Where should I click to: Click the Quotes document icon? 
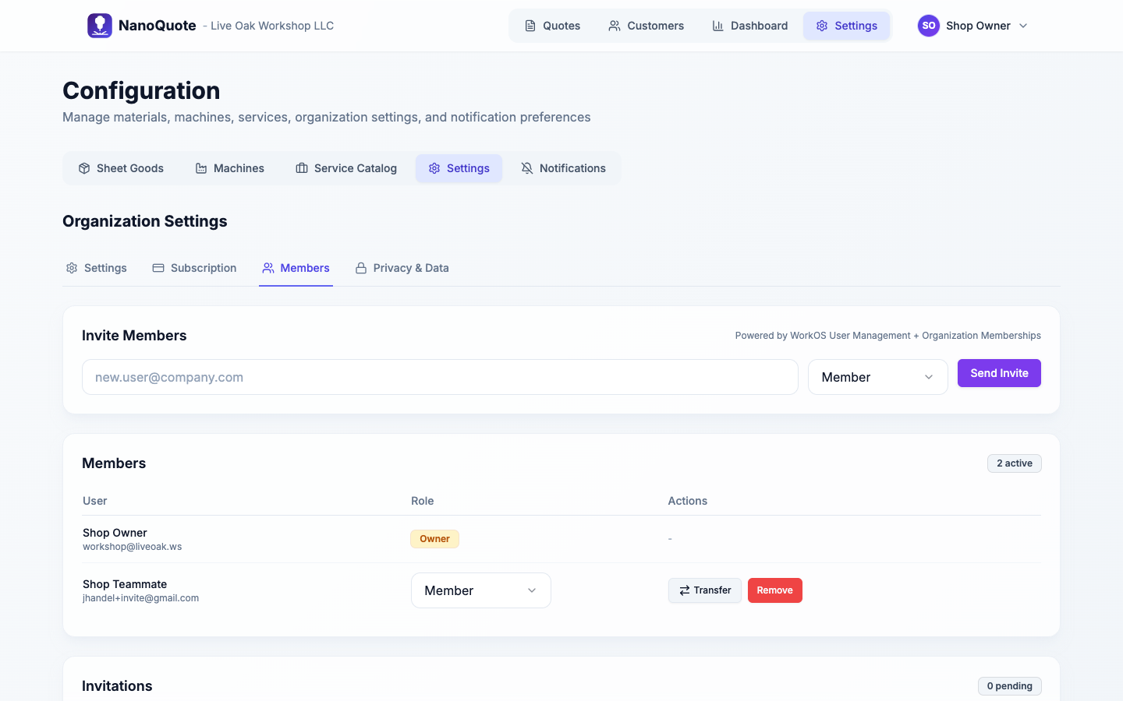pos(530,26)
